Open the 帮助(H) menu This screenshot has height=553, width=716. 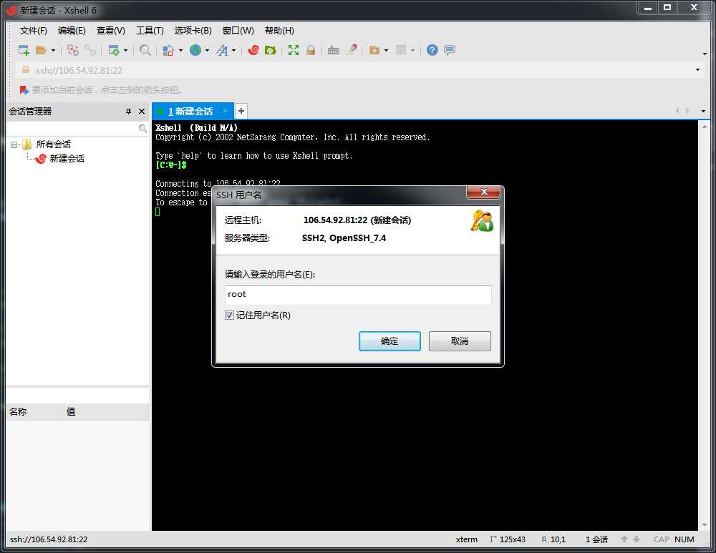[x=279, y=31]
